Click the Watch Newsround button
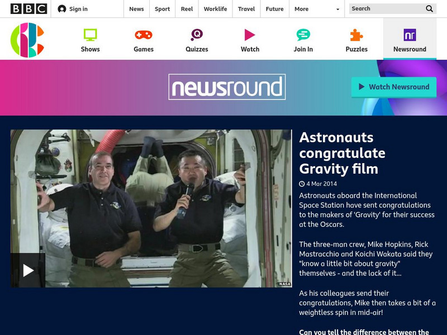The width and height of the screenshot is (447, 335). (393, 87)
